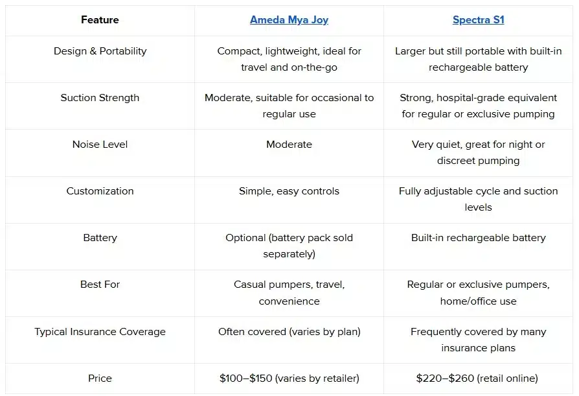This screenshot has height=396, width=579.
Task: Click the Suction Strength row label
Action: click(x=100, y=98)
